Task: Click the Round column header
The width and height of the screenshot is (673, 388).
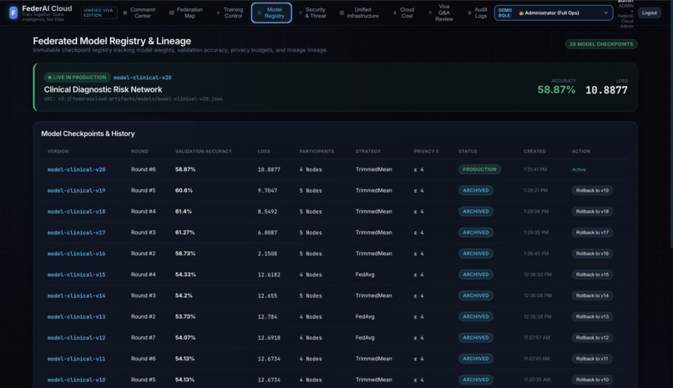Action: (139, 151)
